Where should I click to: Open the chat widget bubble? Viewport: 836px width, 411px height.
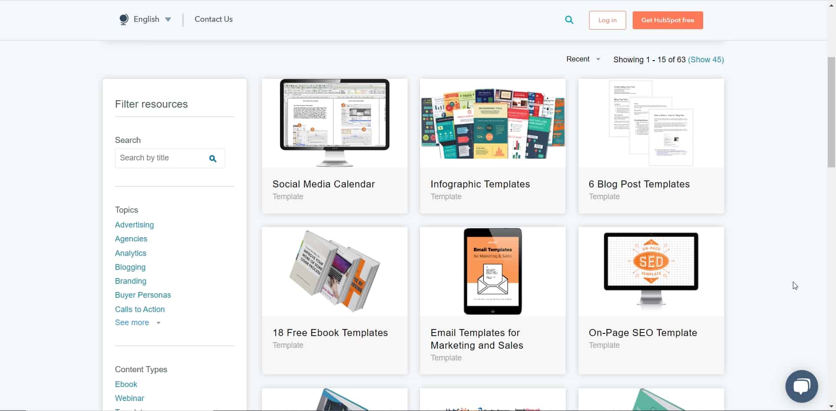801,386
